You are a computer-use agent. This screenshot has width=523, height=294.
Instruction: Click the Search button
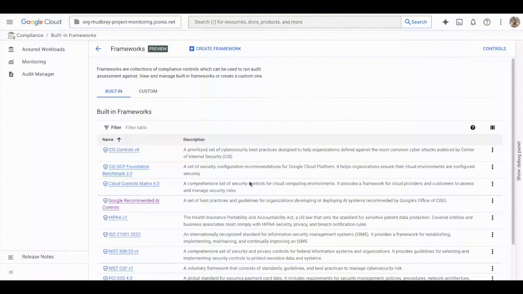416,22
